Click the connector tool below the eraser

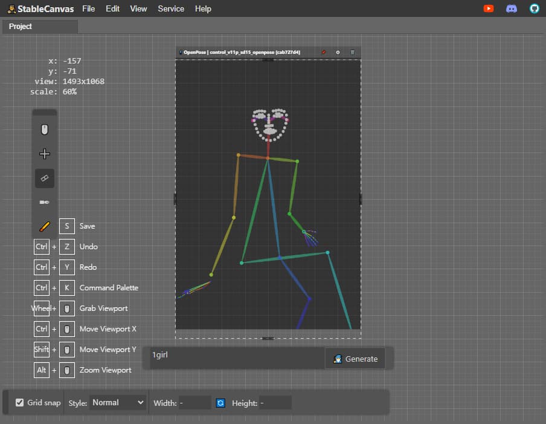tap(44, 202)
